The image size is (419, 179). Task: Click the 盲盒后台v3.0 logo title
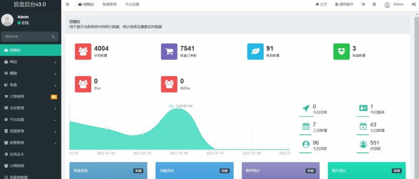click(29, 4)
